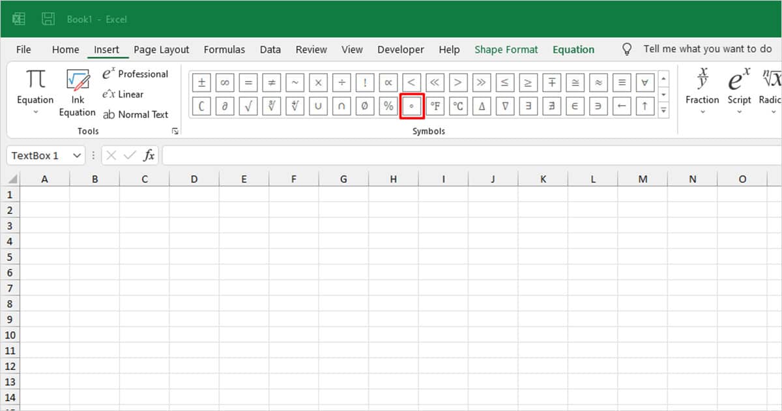Insert the square root symbol

(248, 106)
